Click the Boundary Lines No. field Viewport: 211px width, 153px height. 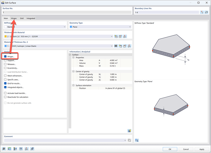167,12
